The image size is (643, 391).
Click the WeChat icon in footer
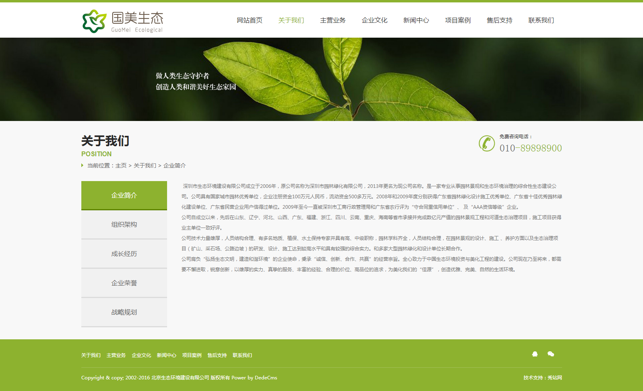[551, 354]
